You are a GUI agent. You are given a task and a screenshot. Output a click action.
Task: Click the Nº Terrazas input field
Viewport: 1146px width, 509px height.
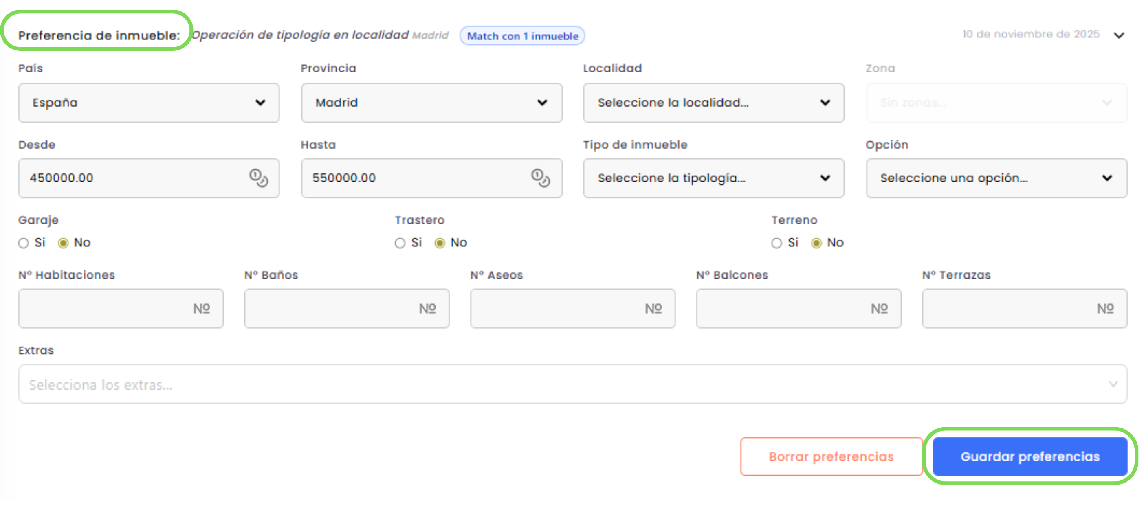[1025, 309]
